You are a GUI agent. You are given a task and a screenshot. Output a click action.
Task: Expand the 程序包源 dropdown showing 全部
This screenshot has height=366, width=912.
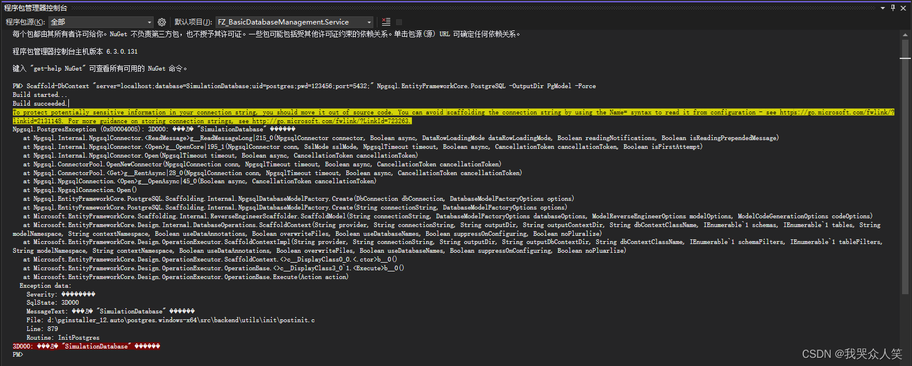(150, 22)
